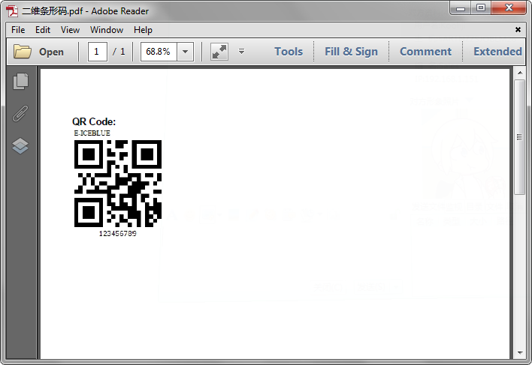Minimize the Adobe Reader window
Viewport: 532px width, 365px height.
(x=461, y=8)
